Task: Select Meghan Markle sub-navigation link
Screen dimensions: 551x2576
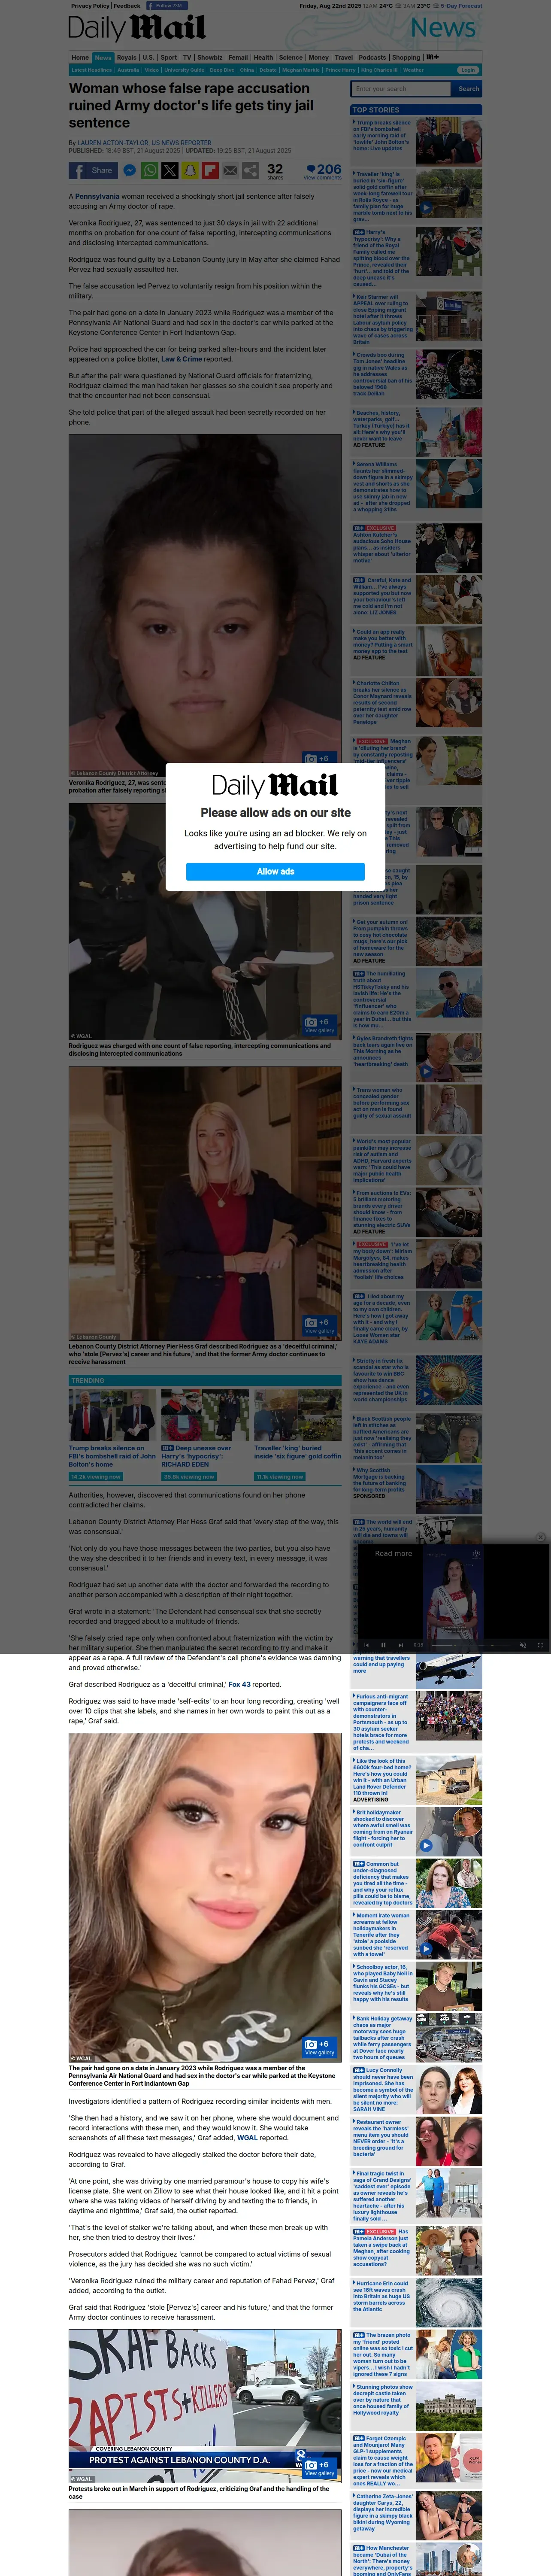Action: [301, 70]
